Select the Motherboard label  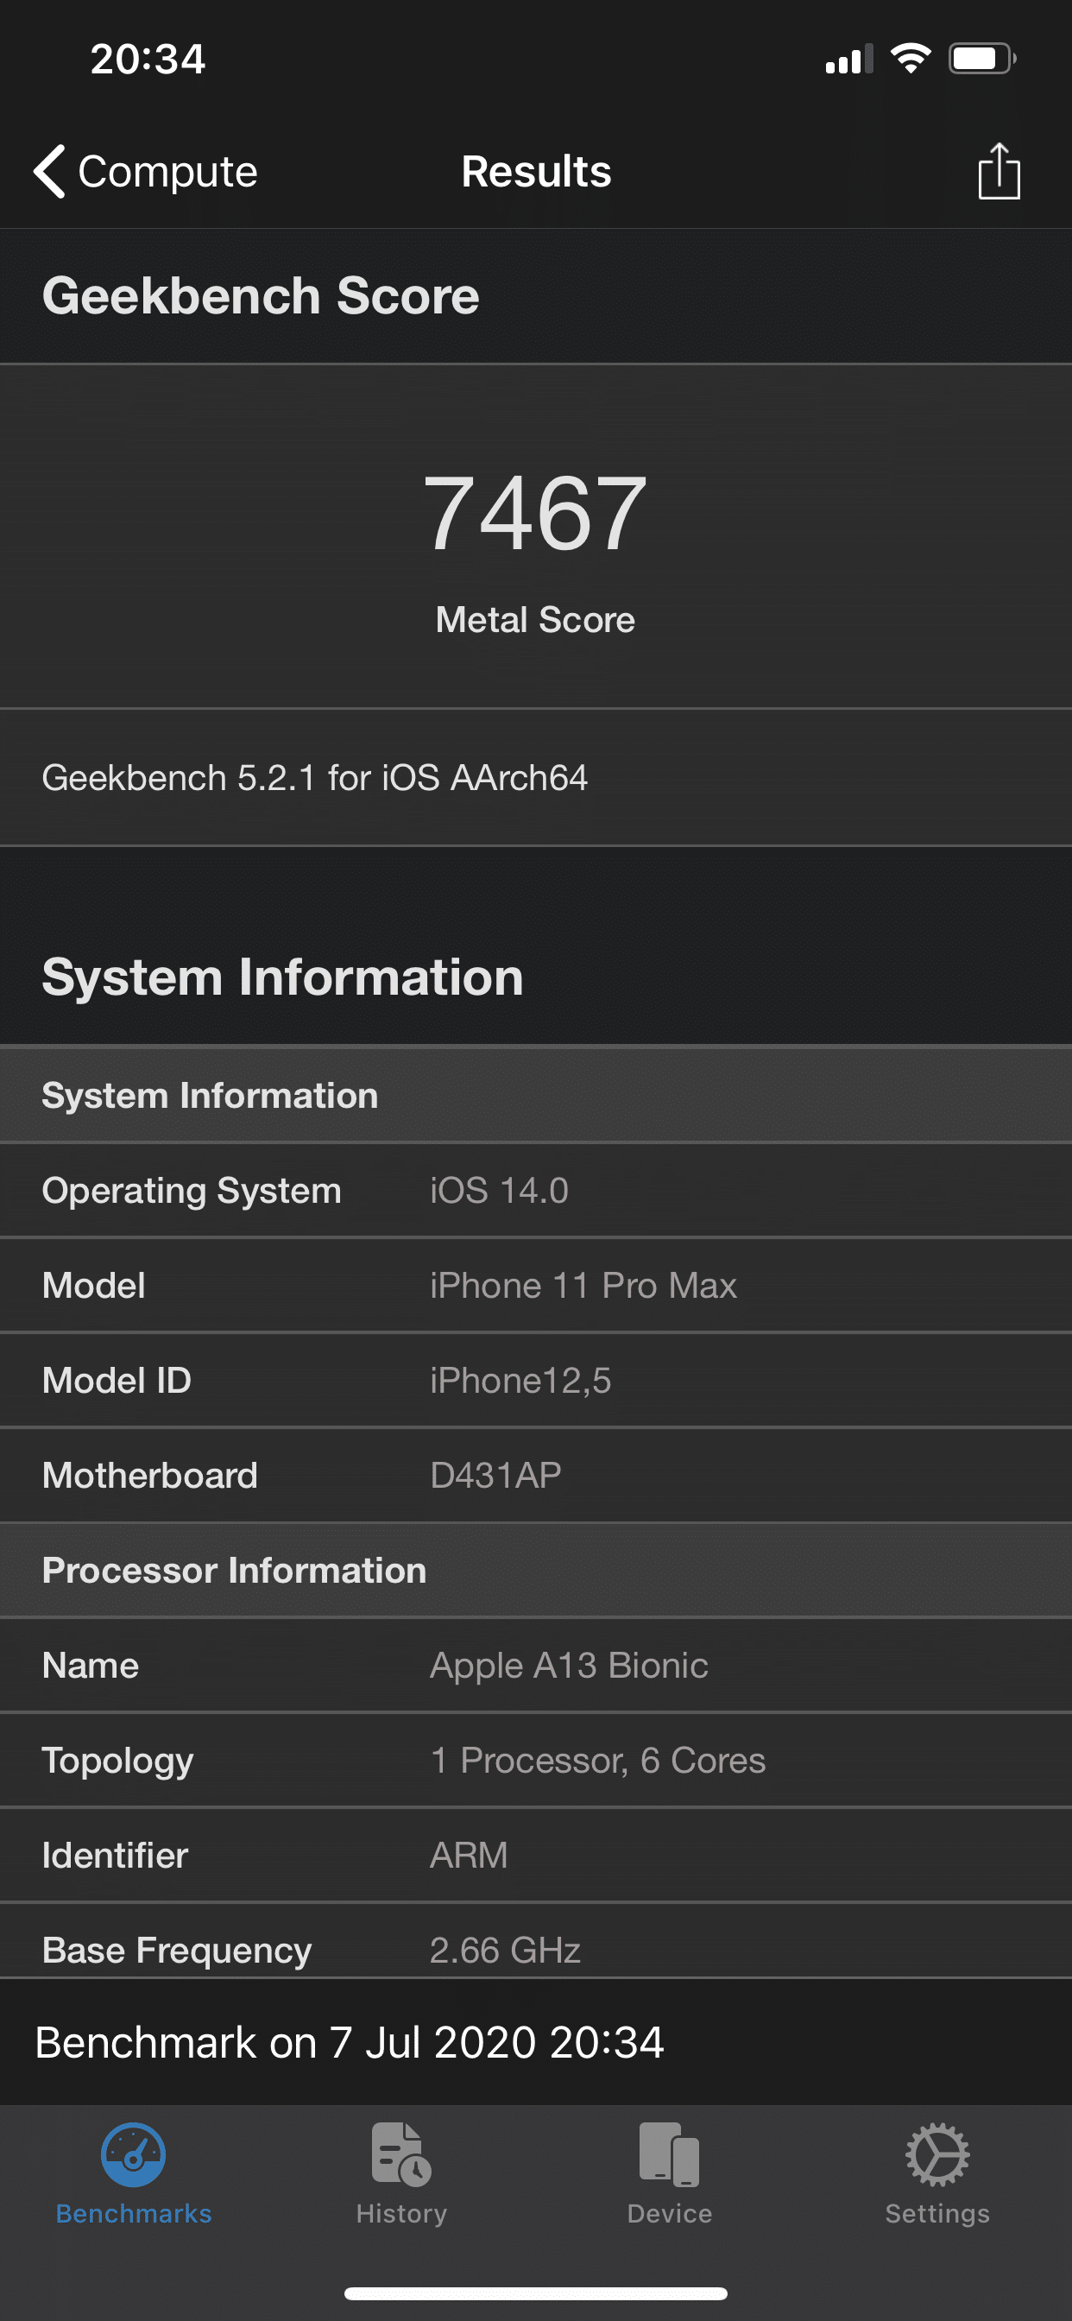pyautogui.click(x=149, y=1476)
